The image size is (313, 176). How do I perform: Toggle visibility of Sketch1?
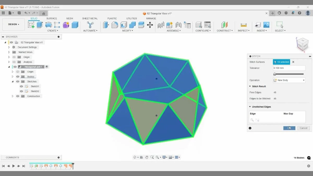click(21, 86)
